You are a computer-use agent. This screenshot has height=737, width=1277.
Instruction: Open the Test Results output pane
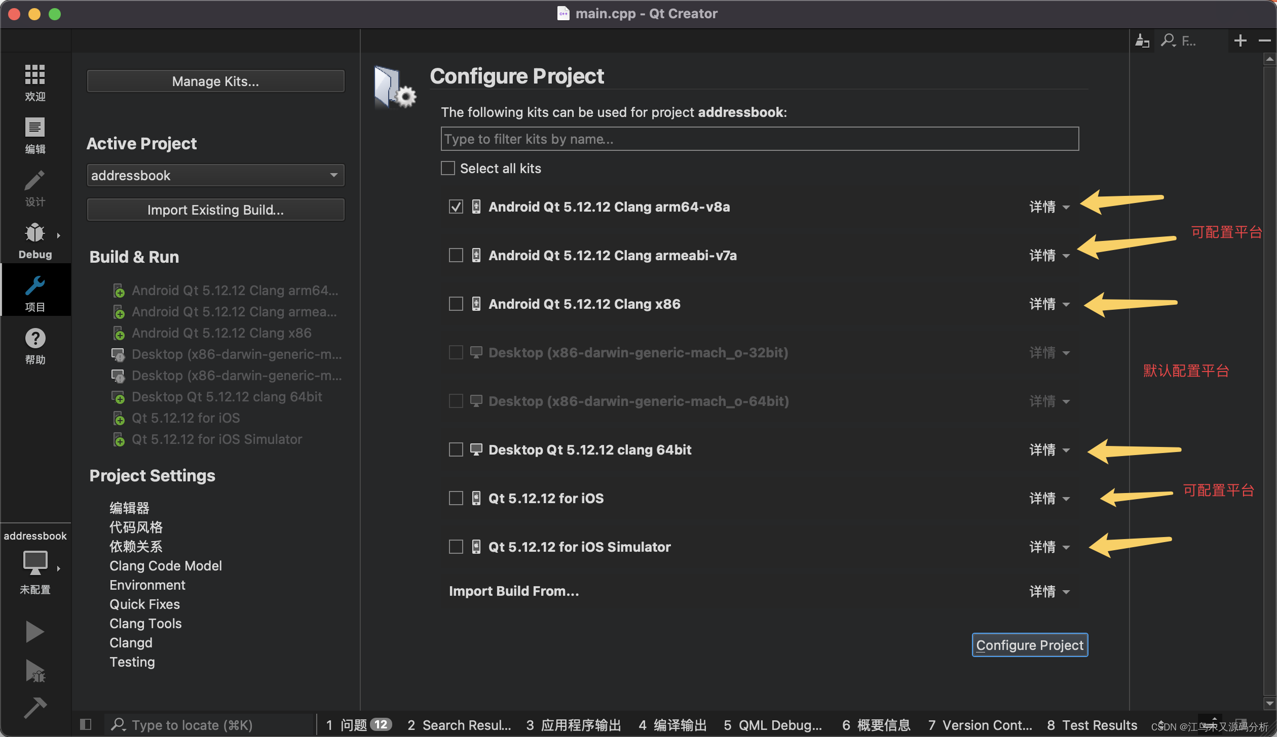[x=1092, y=725]
